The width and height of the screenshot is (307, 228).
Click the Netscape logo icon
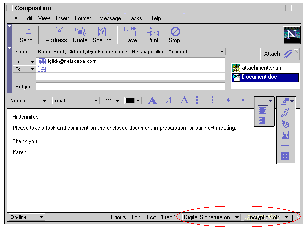[x=291, y=35]
